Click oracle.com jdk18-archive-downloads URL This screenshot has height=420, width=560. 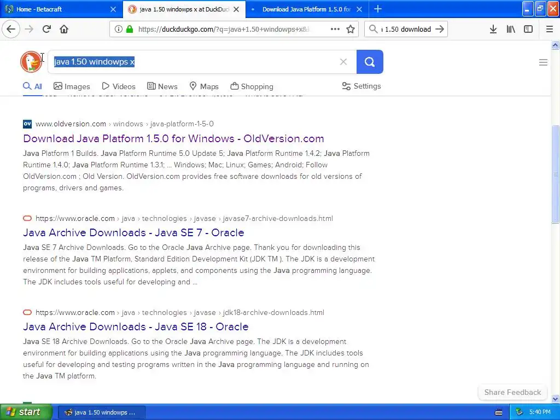180,312
